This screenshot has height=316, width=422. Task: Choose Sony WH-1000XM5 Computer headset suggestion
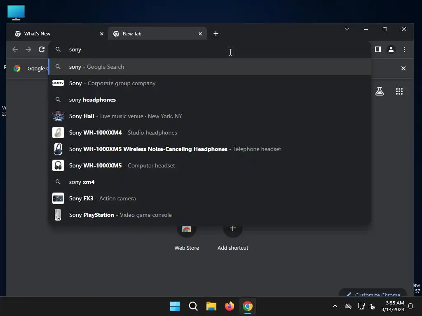(210, 165)
